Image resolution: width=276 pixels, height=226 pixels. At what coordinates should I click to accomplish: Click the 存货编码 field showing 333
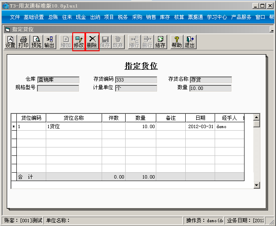click(136, 80)
